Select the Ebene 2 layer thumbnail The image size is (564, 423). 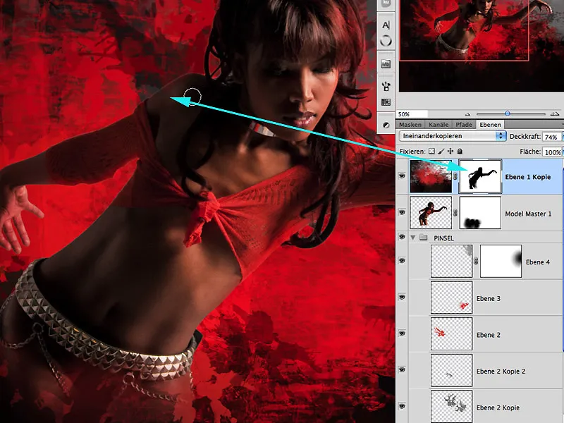coord(451,333)
